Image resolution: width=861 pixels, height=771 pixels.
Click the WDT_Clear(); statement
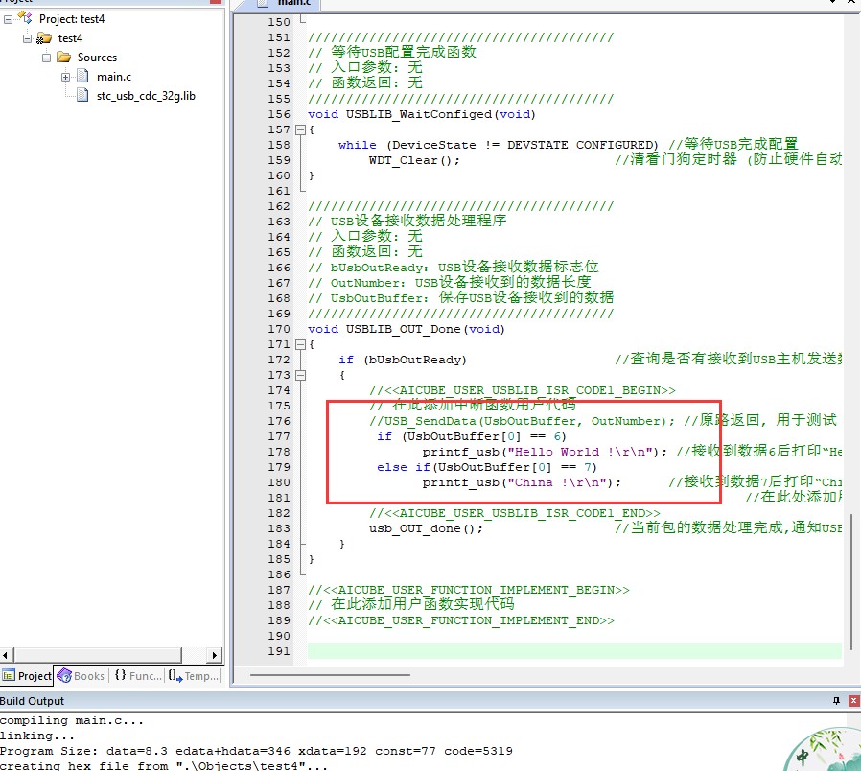(x=414, y=160)
